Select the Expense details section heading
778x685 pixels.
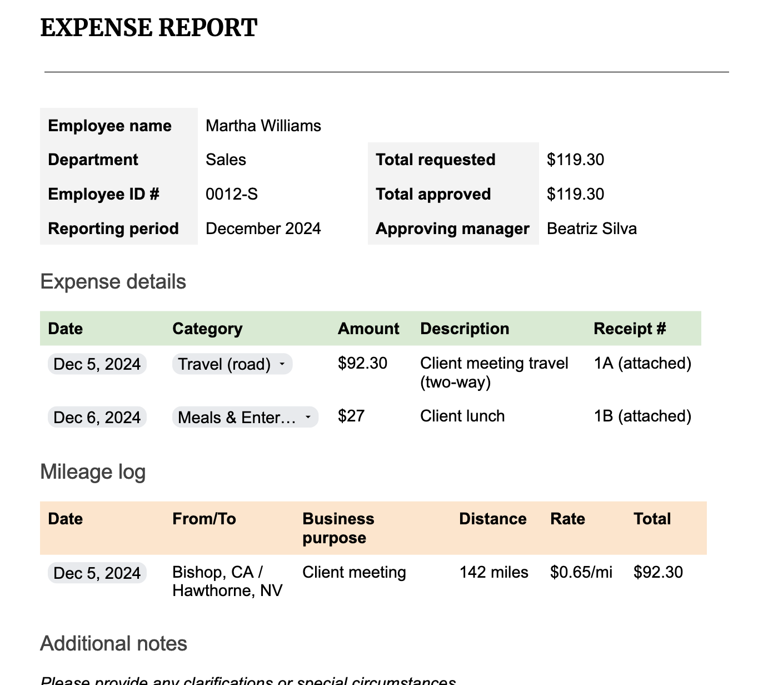point(113,281)
